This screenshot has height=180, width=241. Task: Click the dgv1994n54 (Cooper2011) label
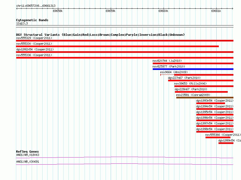coord(215,106)
